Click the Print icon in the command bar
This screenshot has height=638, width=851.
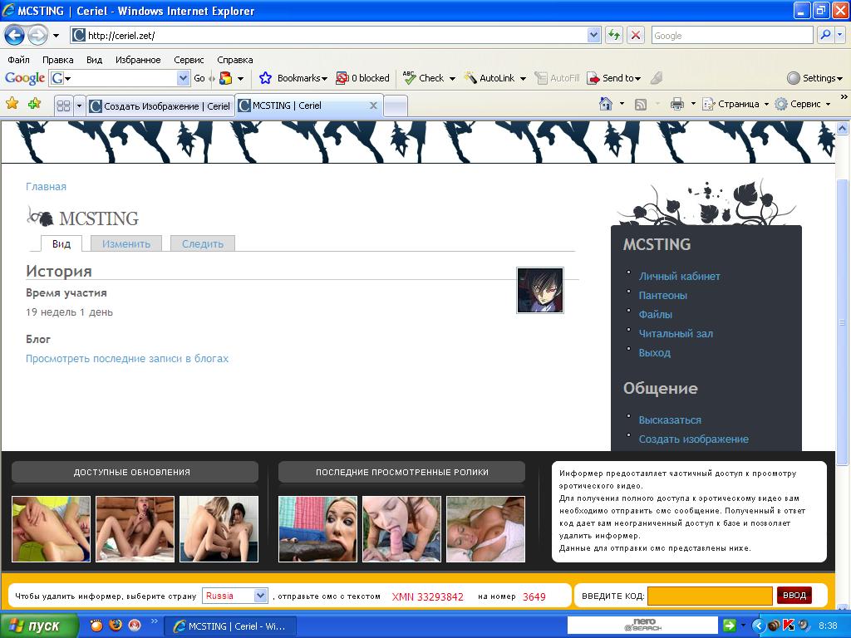(676, 104)
